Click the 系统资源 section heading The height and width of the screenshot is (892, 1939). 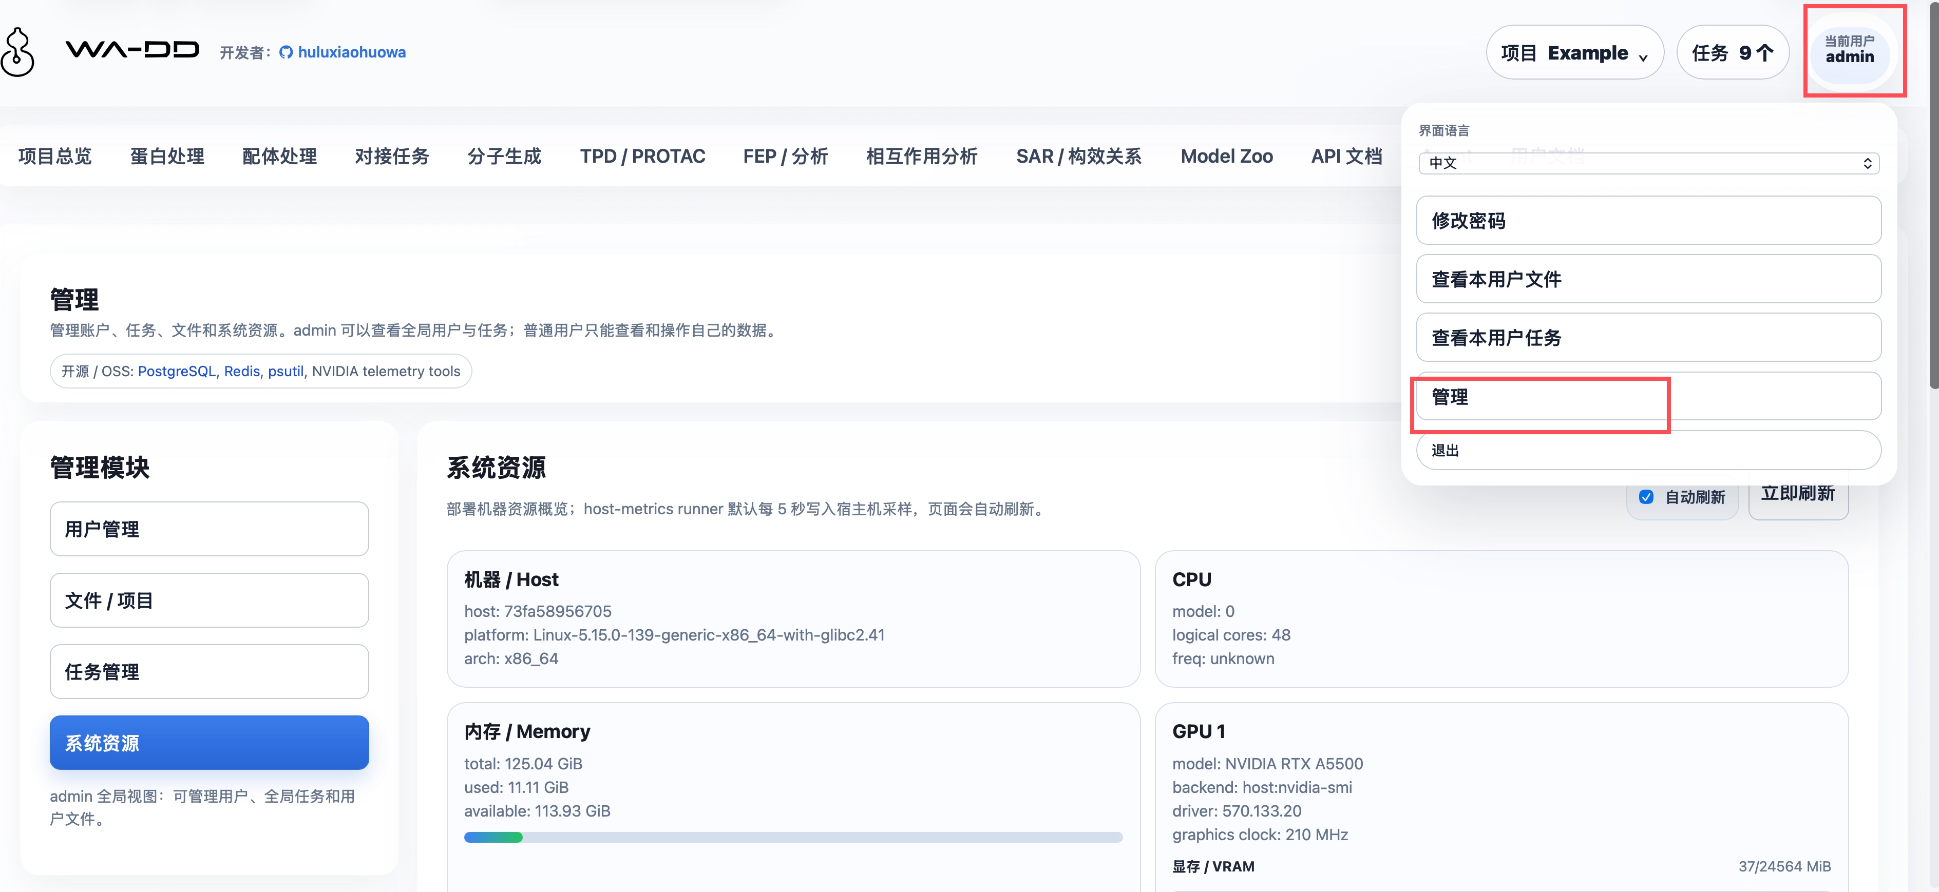coord(496,468)
